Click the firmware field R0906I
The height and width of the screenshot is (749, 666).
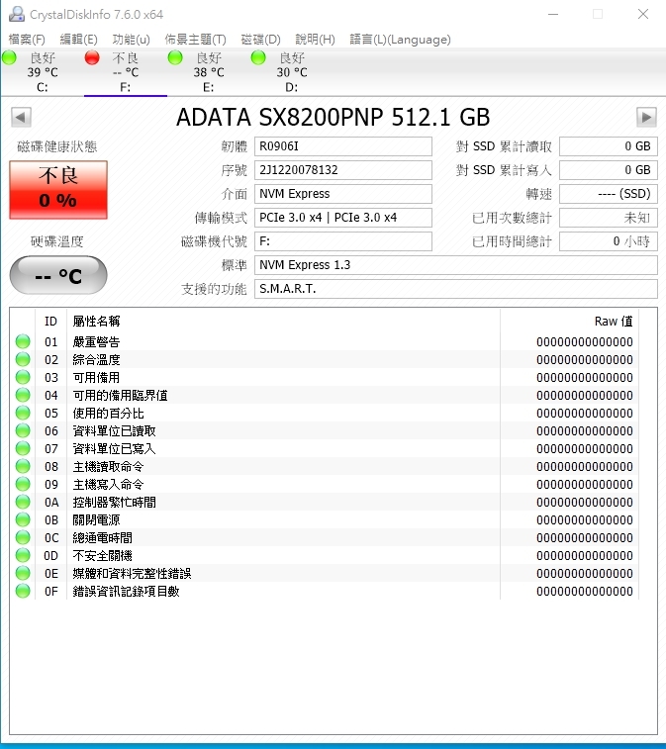coord(343,146)
